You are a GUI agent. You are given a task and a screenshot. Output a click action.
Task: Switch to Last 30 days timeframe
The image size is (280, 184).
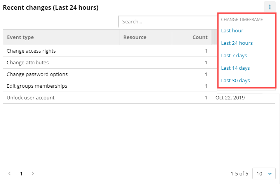click(235, 80)
